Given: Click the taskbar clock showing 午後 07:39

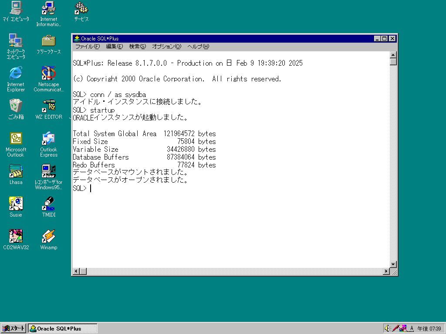Looking at the screenshot, I should pos(429,329).
